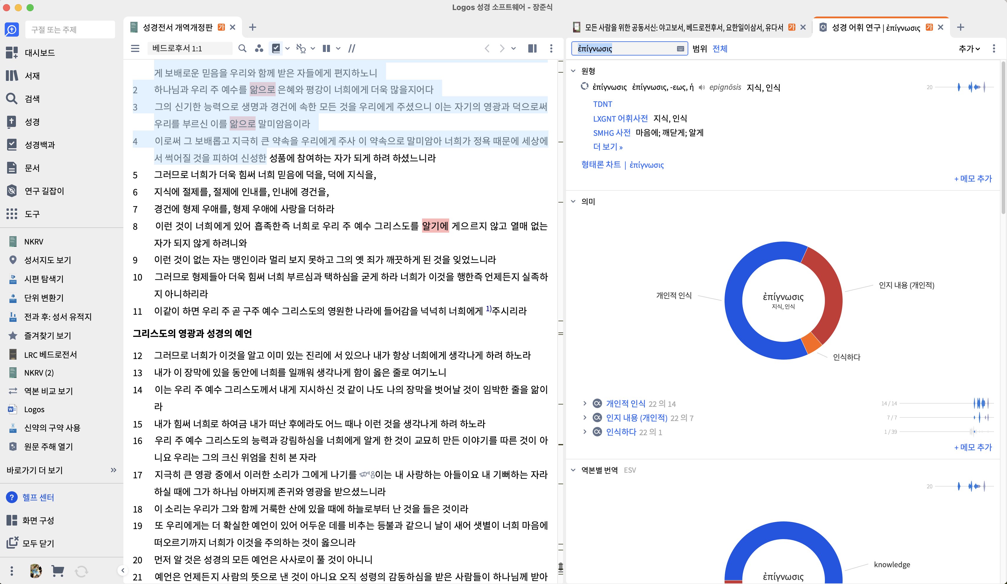Close the 성경전서 개역개정판 tab
Screen dimensions: 1007x584
[x=233, y=27]
